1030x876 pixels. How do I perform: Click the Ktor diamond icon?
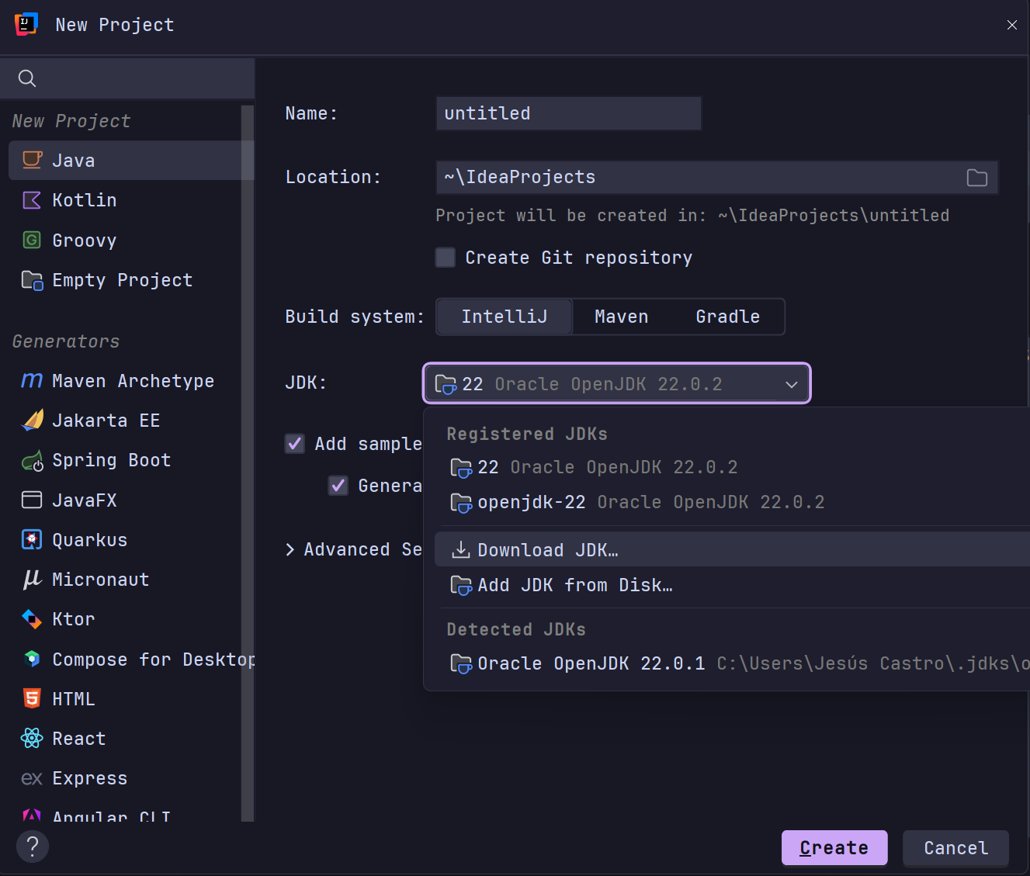click(32, 618)
